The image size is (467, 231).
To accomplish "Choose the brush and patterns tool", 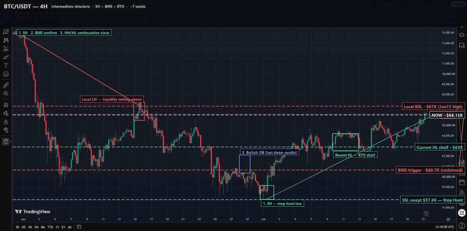I will [x=6, y=57].
